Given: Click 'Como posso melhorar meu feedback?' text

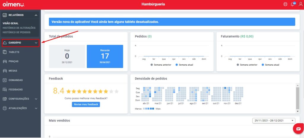Looking at the screenshot, I should (x=86, y=98).
